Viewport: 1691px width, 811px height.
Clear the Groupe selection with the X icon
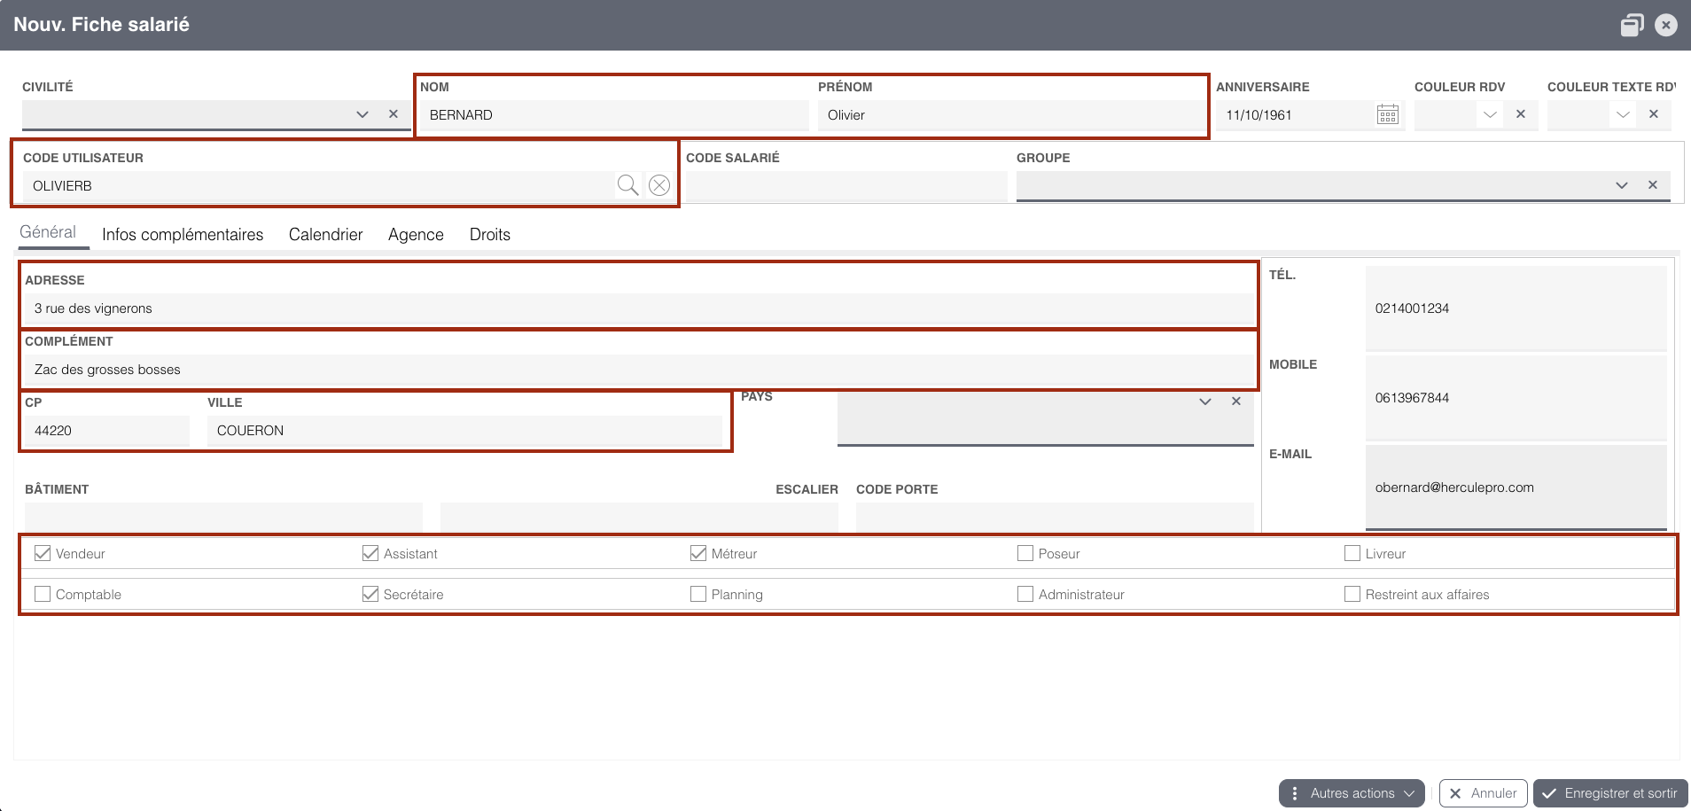pyautogui.click(x=1653, y=184)
